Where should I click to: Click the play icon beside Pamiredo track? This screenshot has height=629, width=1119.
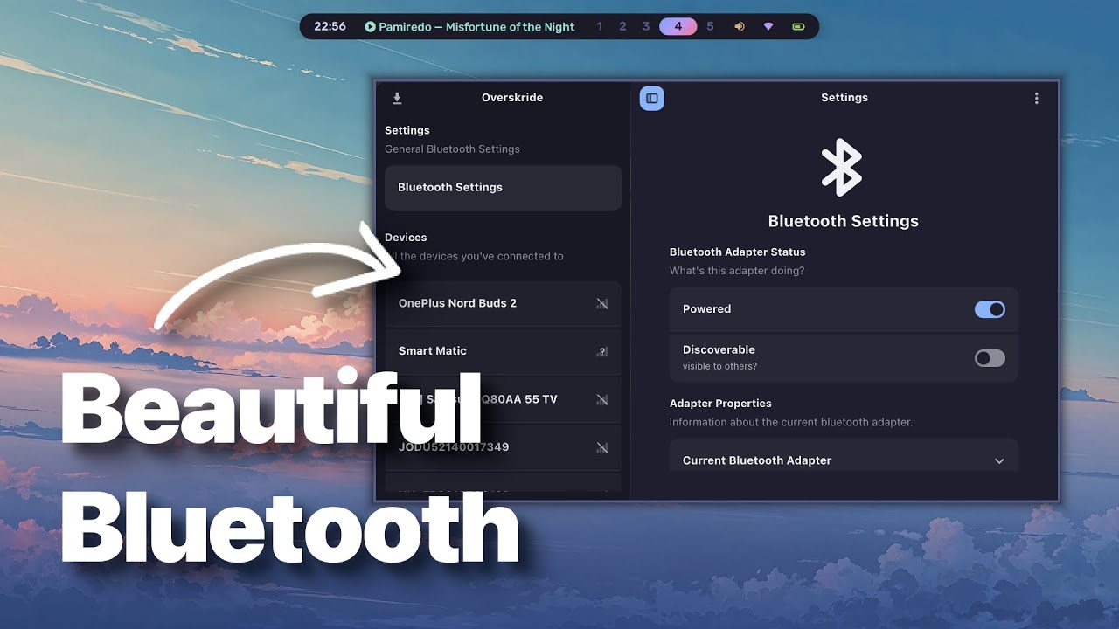tap(370, 27)
